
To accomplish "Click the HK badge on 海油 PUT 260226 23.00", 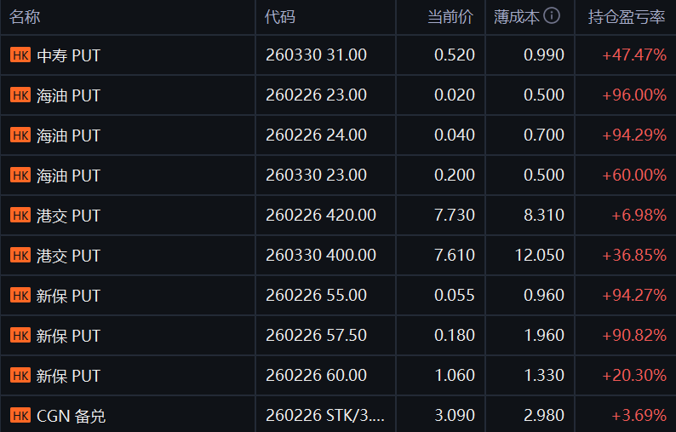I will coord(20,95).
